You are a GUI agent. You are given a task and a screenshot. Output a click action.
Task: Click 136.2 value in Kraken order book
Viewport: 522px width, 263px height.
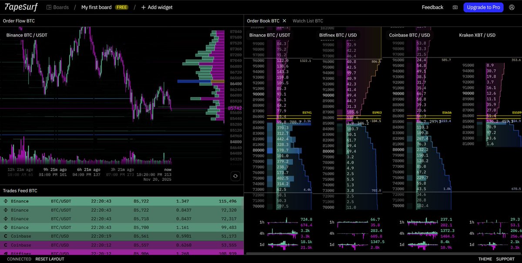pos(492,121)
